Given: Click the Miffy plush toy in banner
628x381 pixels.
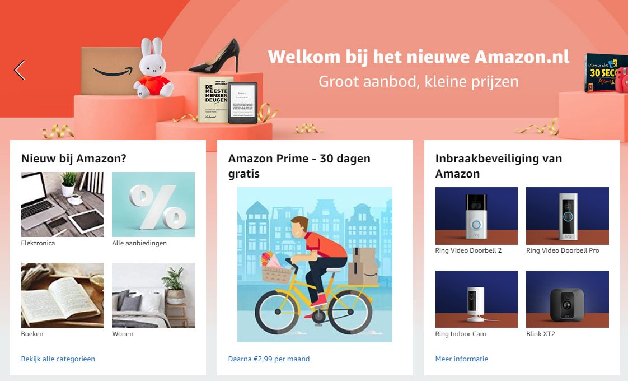Looking at the screenshot, I should coord(153,68).
